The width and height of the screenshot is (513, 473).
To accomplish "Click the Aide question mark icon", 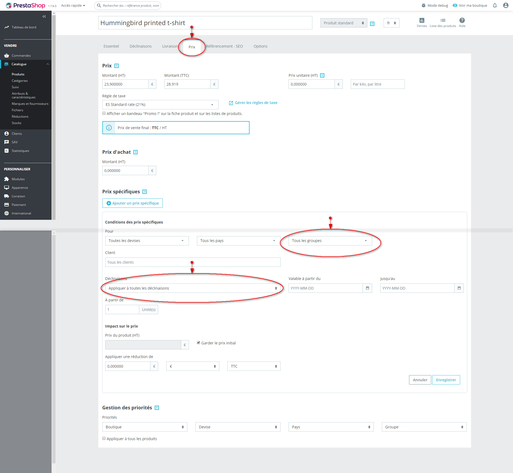I will pos(462,21).
